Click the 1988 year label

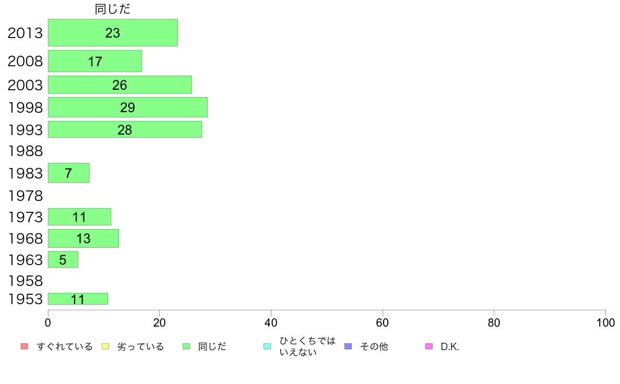click(25, 151)
